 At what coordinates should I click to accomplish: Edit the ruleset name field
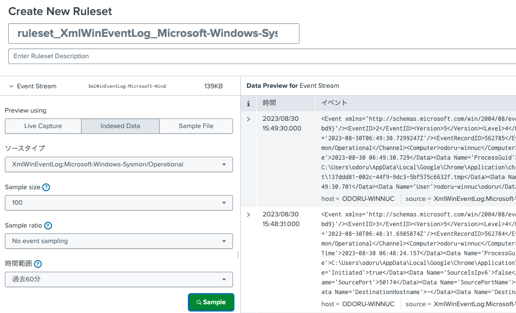tap(154, 33)
